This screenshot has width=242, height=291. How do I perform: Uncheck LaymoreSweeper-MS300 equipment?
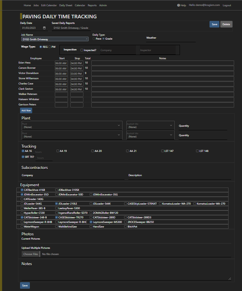91,222
